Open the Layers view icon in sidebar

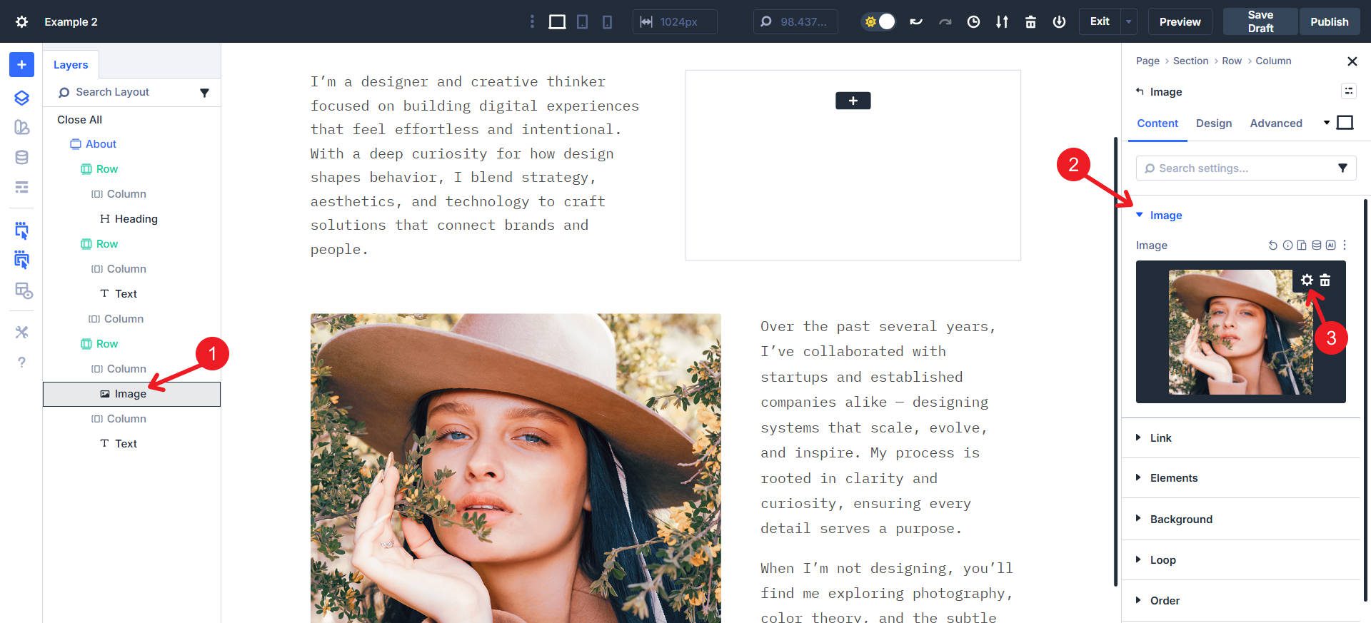pyautogui.click(x=21, y=98)
